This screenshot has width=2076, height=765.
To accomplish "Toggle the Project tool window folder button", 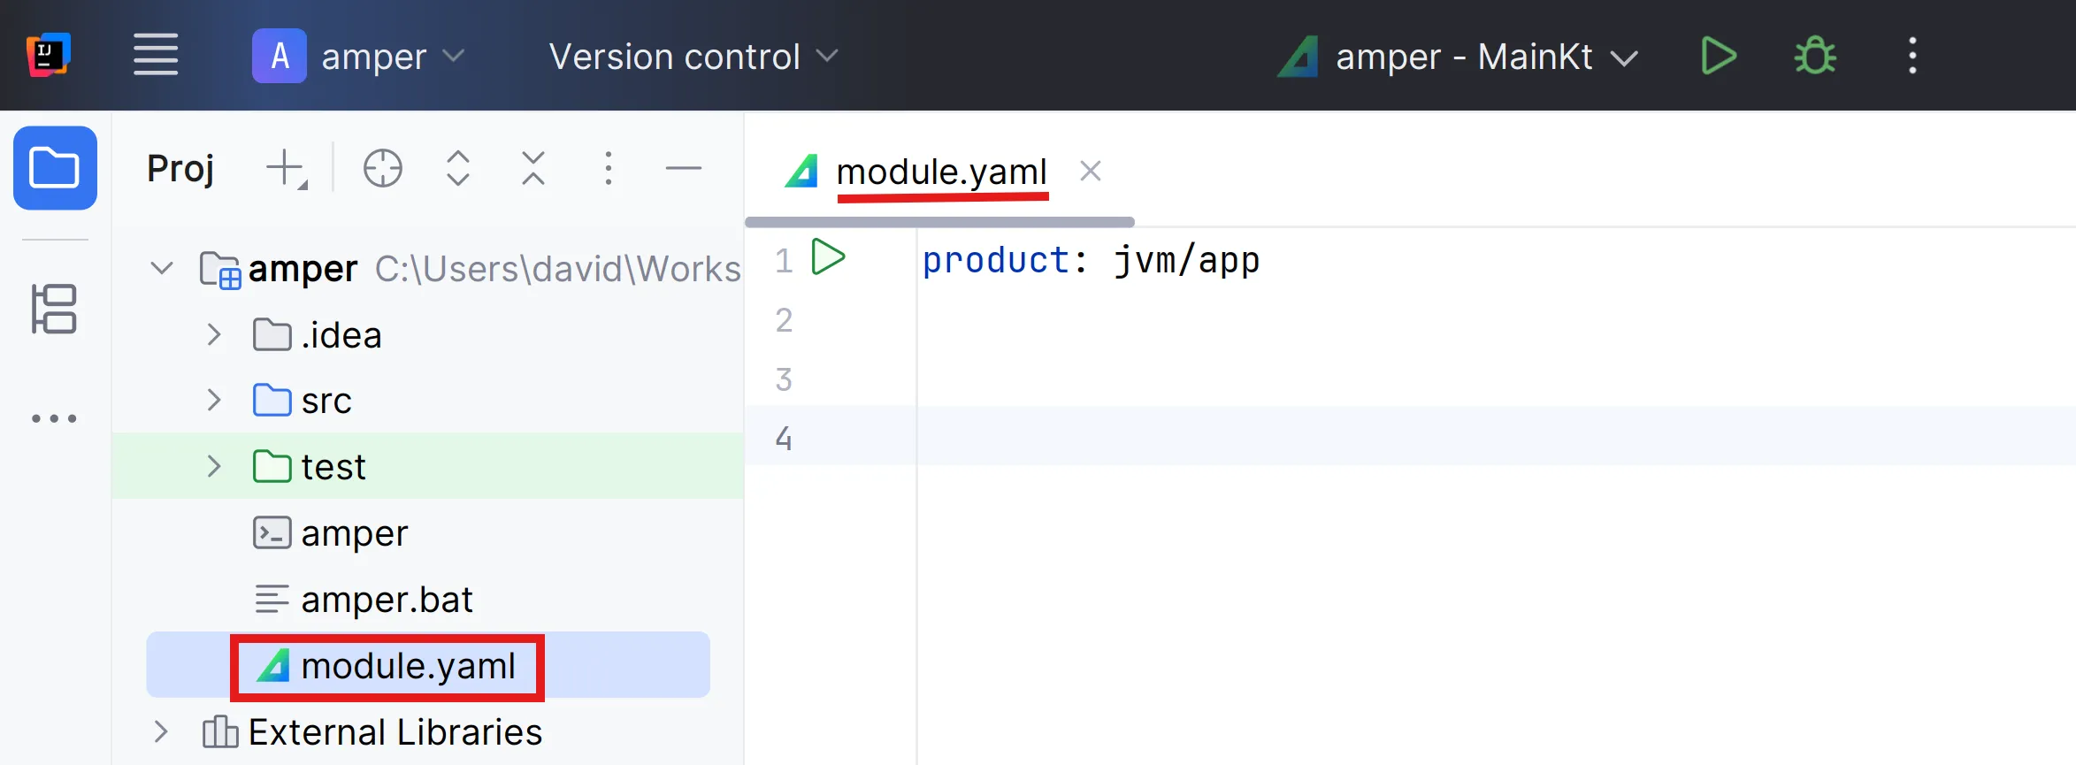I will pos(55,168).
